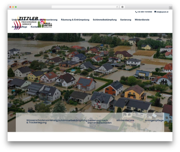The image size is (180, 152).
Task: Open the Schimmelbekämpfung menu item
Action: (105, 20)
